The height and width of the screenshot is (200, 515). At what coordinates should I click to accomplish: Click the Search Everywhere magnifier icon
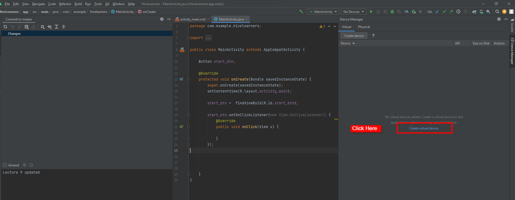pos(497,12)
